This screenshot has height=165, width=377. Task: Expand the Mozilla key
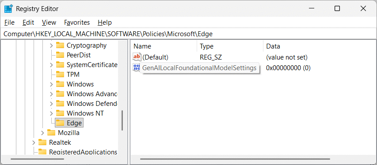[42, 133]
